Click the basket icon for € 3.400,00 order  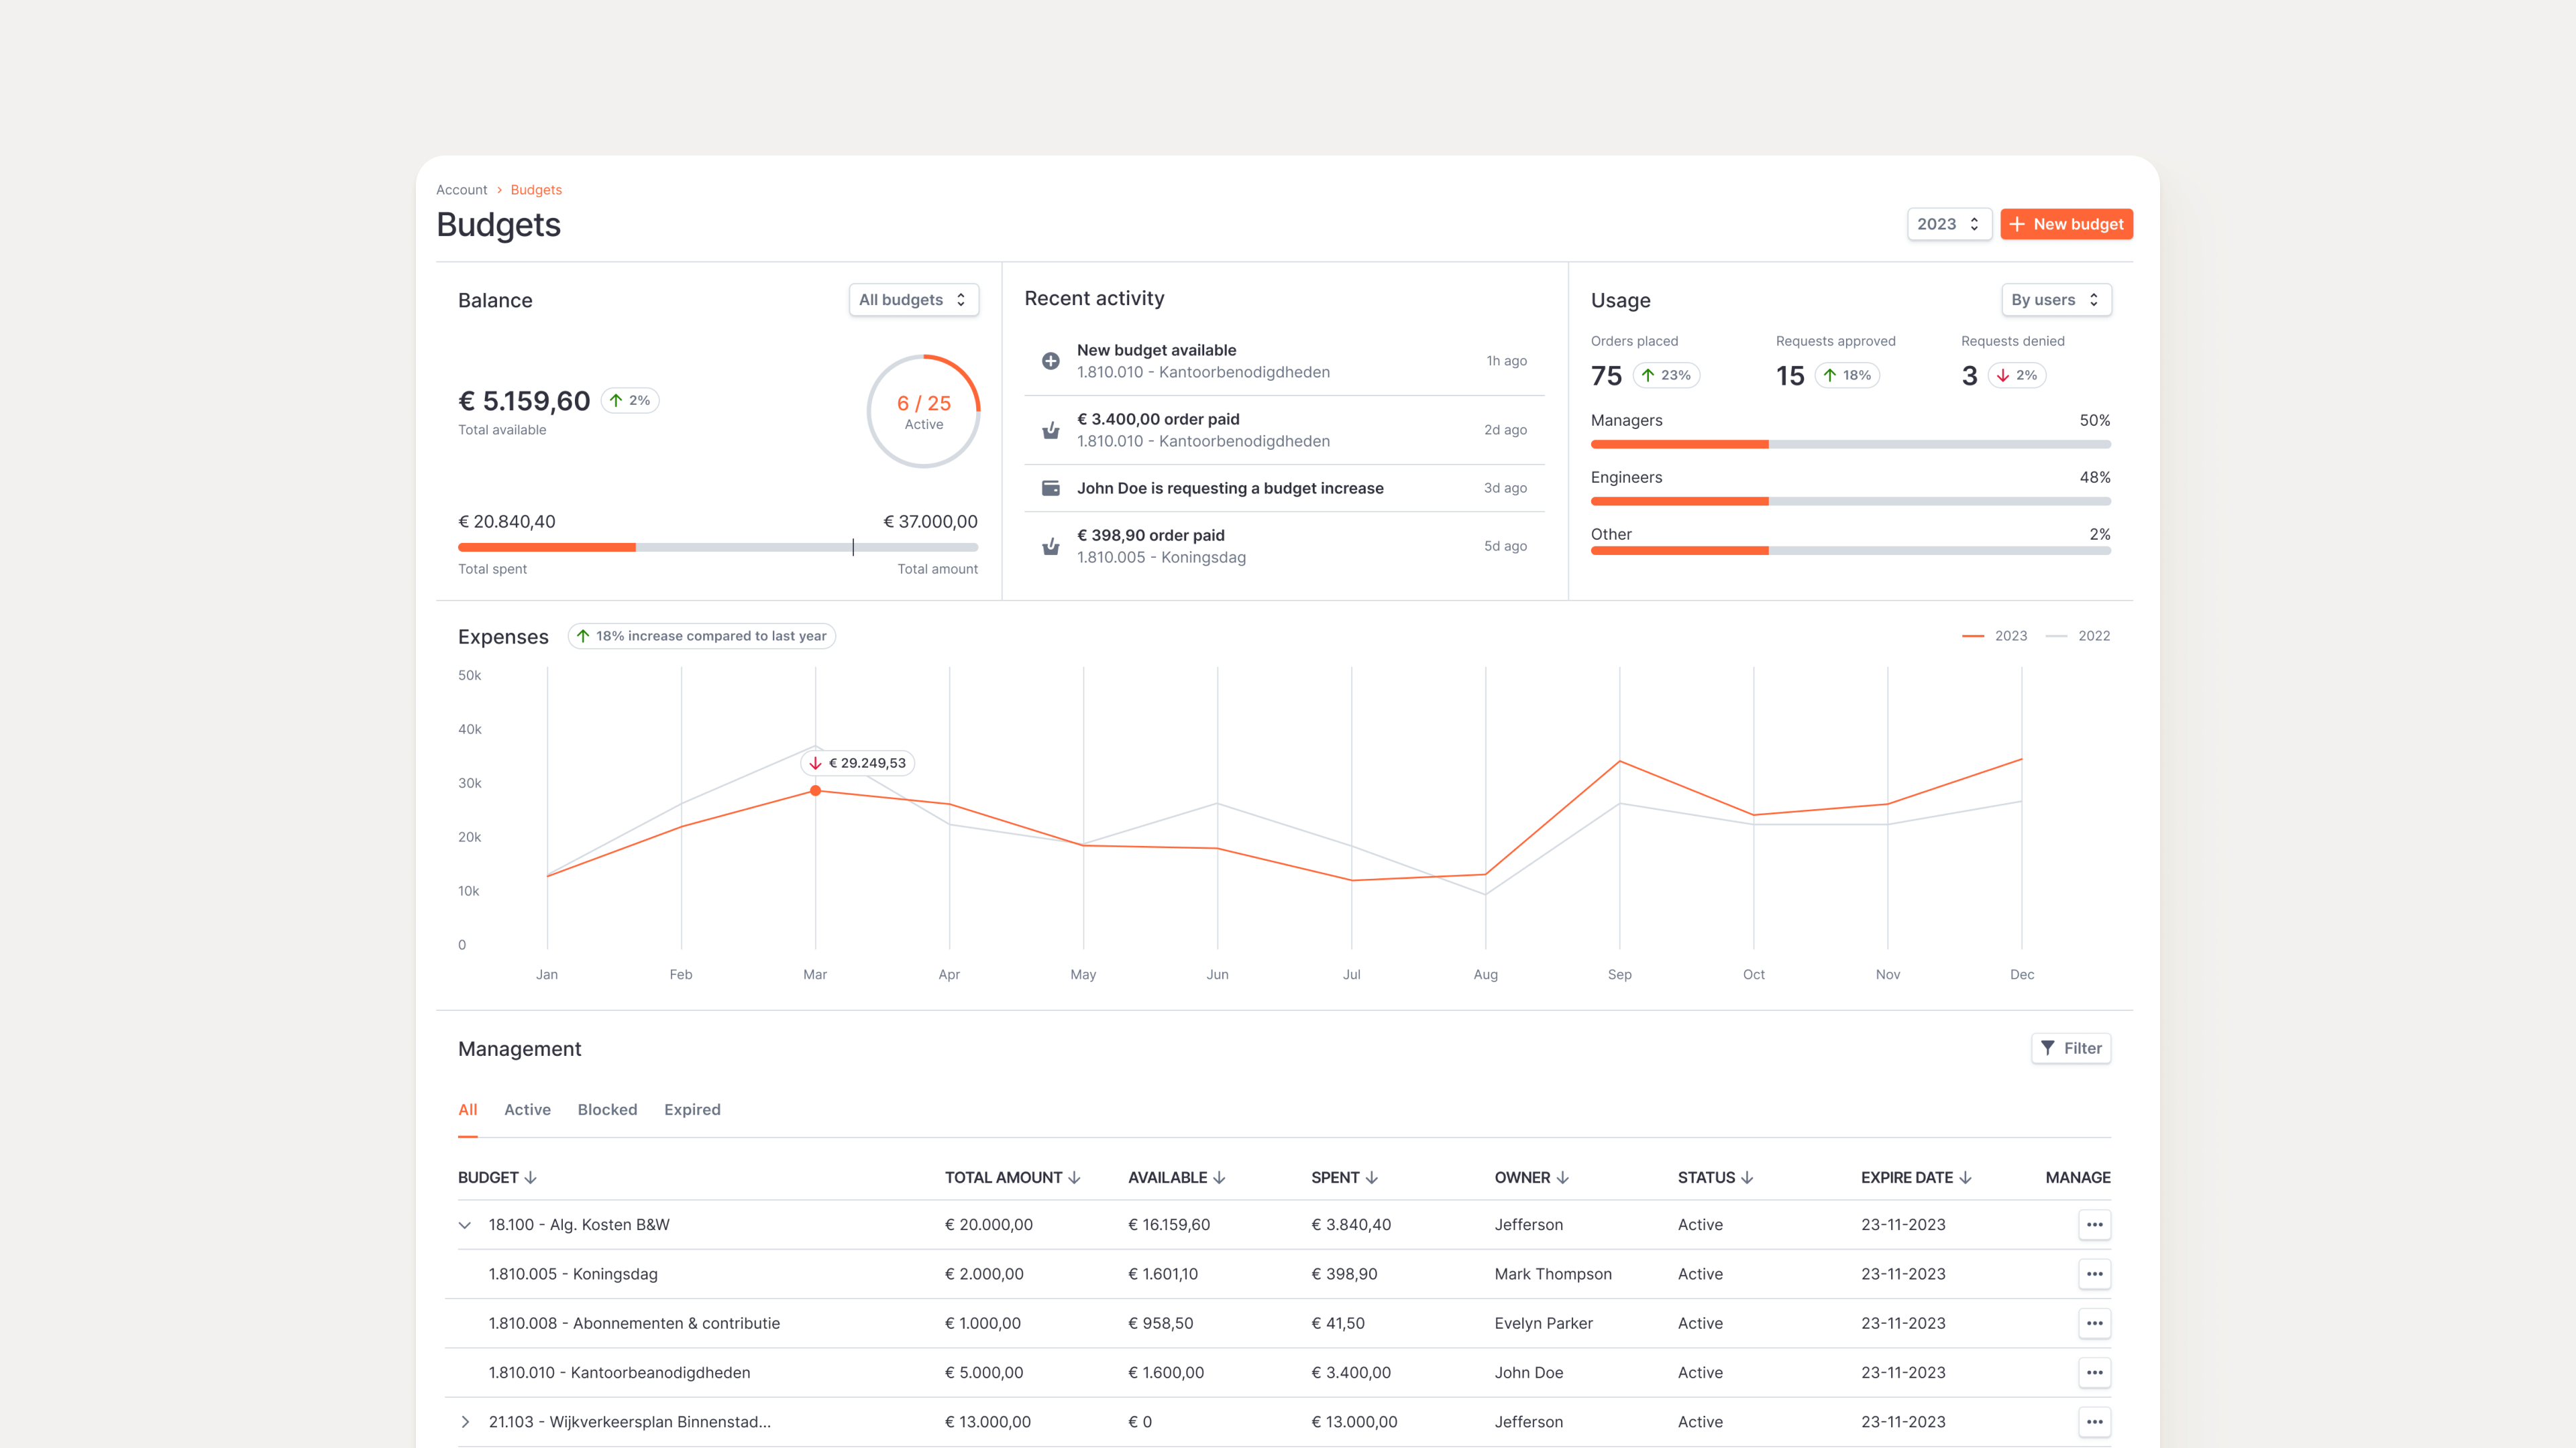1050,430
